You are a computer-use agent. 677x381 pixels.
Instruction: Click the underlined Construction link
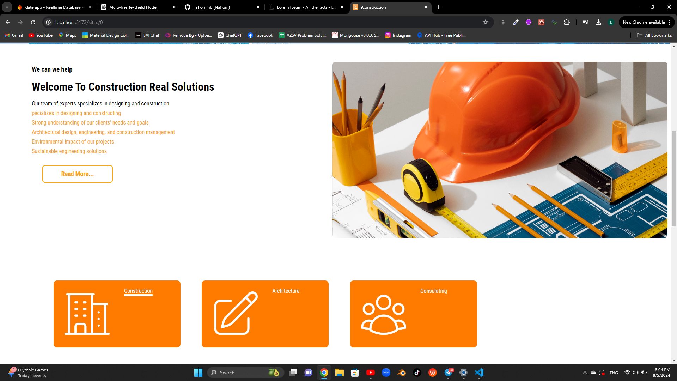point(138,291)
